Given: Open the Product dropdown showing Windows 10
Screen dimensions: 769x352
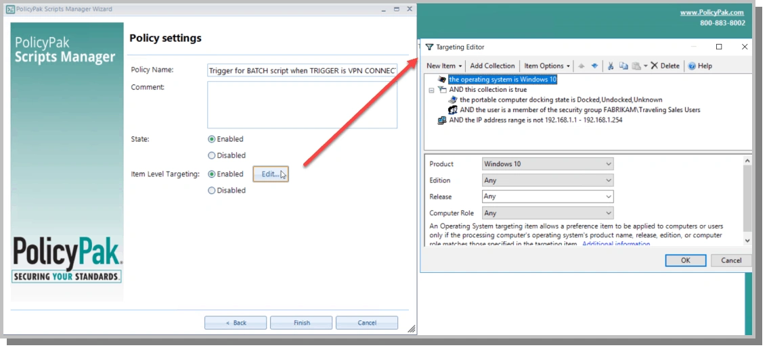Looking at the screenshot, I should (x=548, y=164).
